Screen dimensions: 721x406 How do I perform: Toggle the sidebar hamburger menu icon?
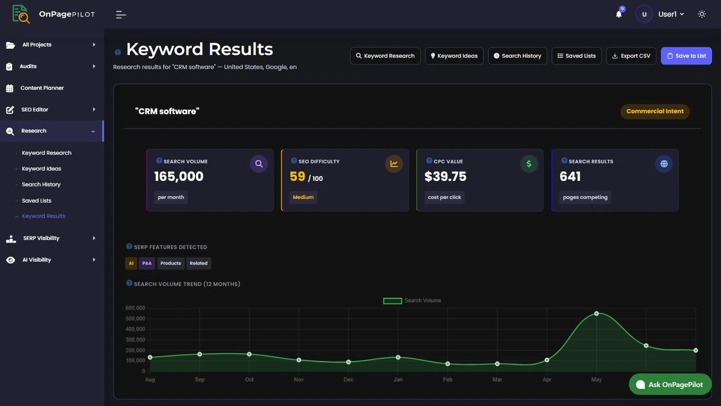[121, 15]
